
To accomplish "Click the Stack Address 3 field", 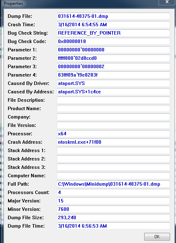I will pos(113,167).
